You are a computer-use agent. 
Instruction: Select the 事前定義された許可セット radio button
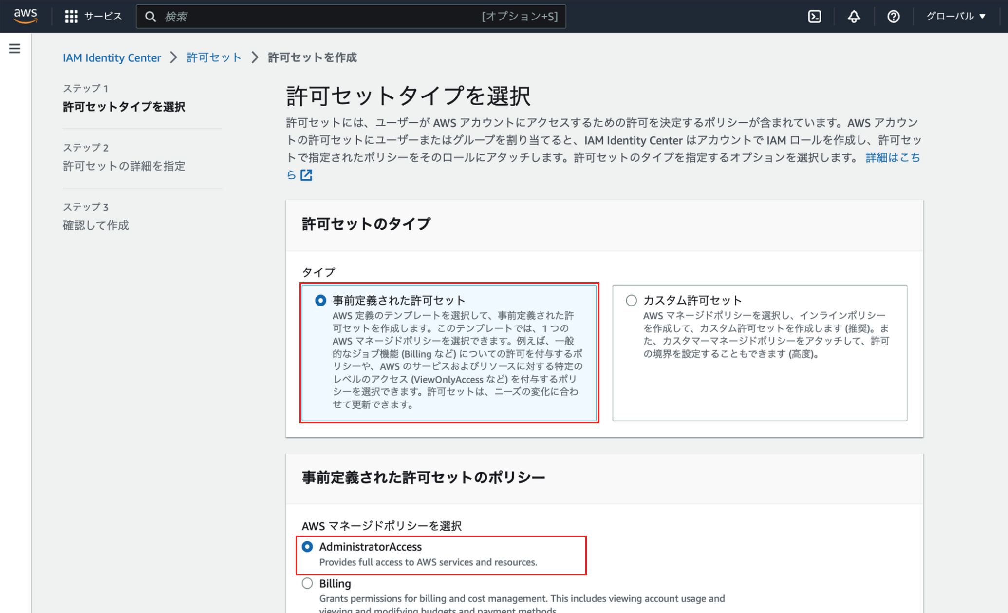click(x=320, y=300)
